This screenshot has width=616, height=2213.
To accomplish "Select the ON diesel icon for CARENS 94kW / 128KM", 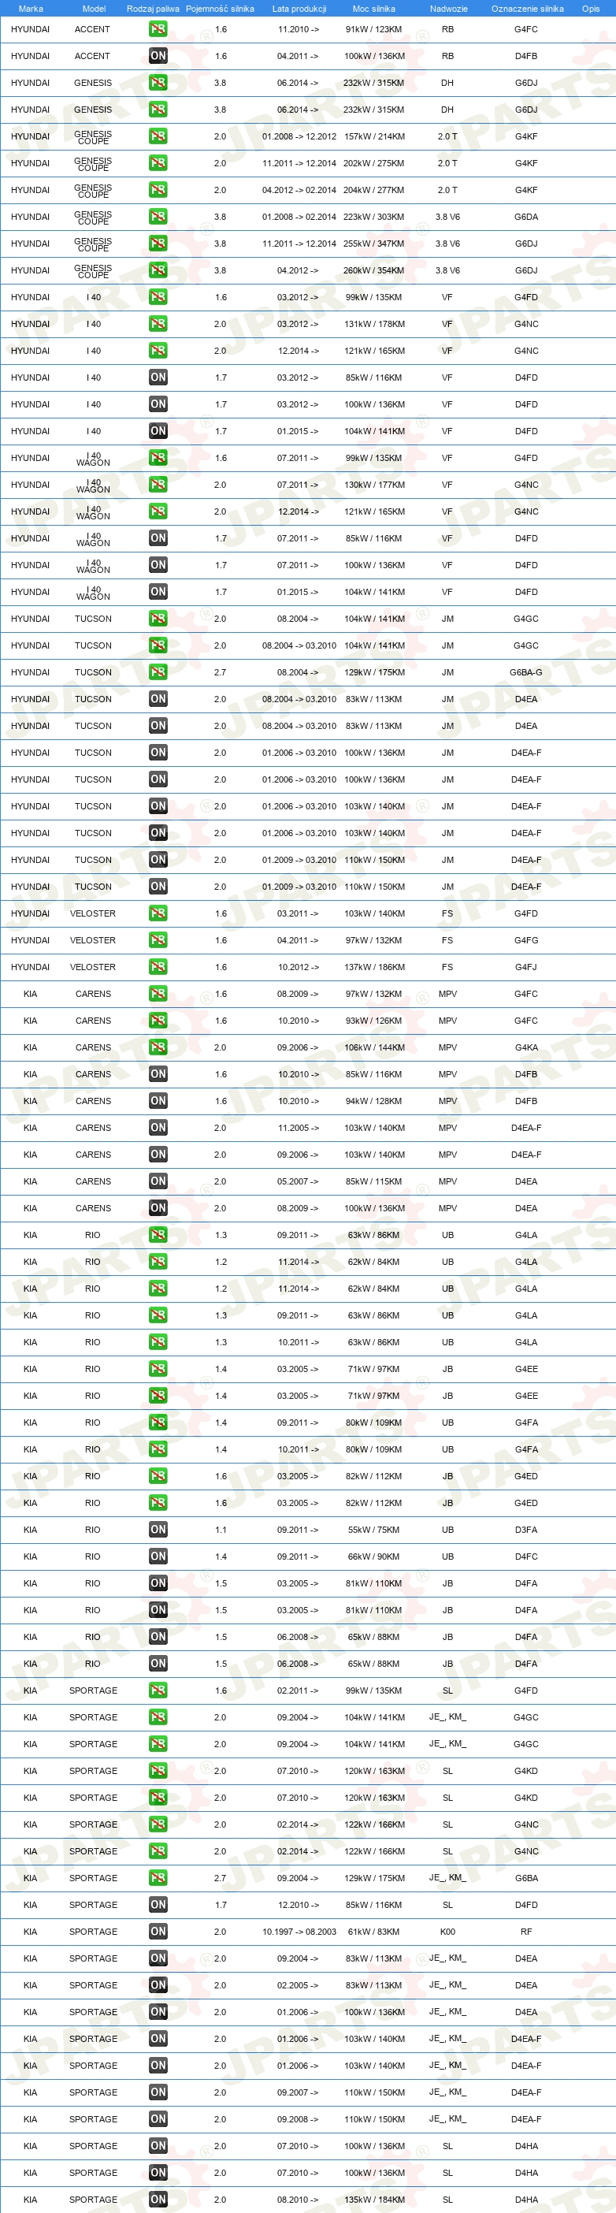I will coord(158,1101).
